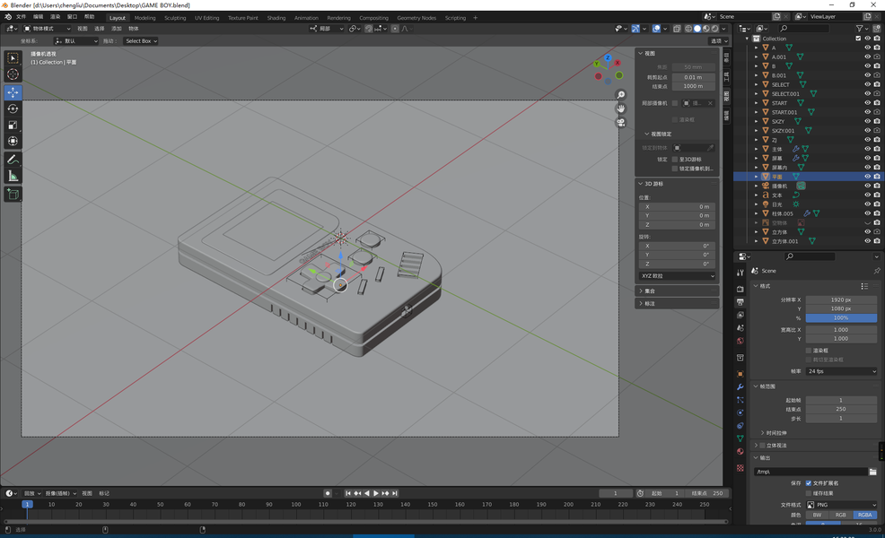Screen dimensions: 885x538
Task: Click the viewport zoom magnifier icon
Action: (x=621, y=95)
